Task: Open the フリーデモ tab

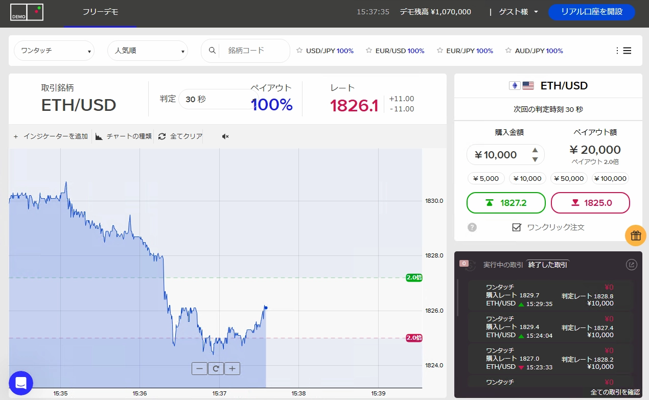Action: point(100,12)
